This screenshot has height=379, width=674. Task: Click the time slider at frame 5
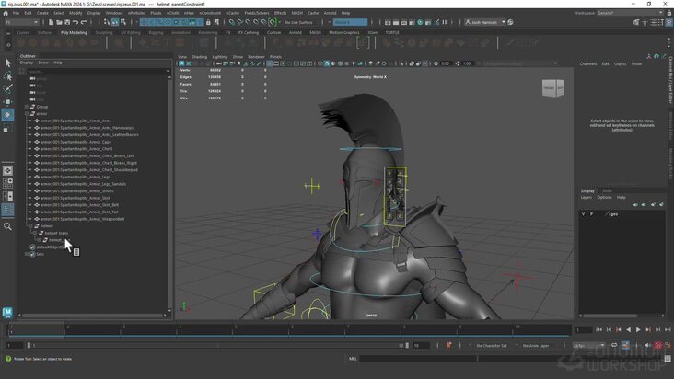coord(236,329)
